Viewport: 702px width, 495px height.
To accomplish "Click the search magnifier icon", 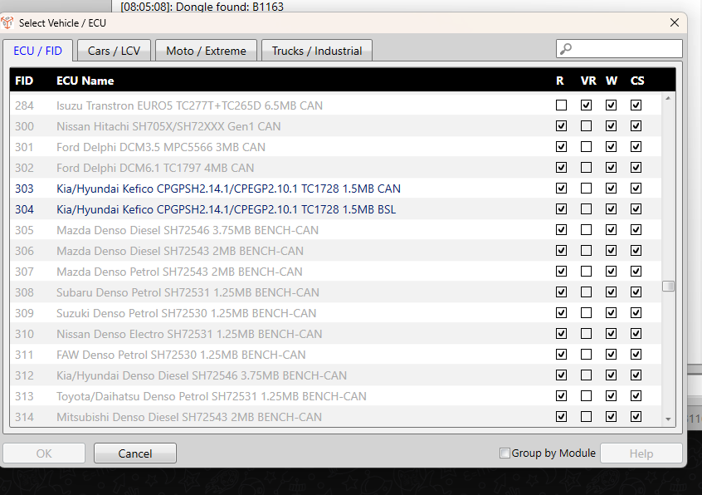I will tap(566, 49).
